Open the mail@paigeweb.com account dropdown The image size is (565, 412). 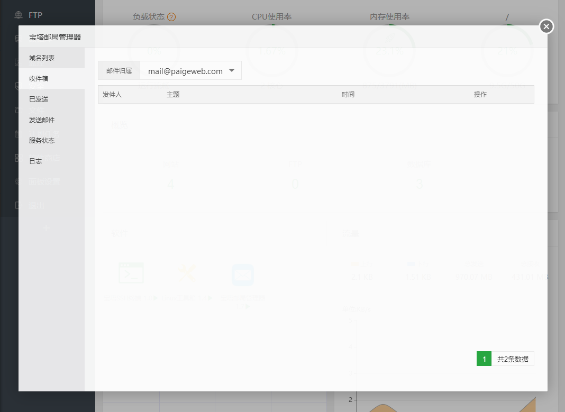(190, 70)
